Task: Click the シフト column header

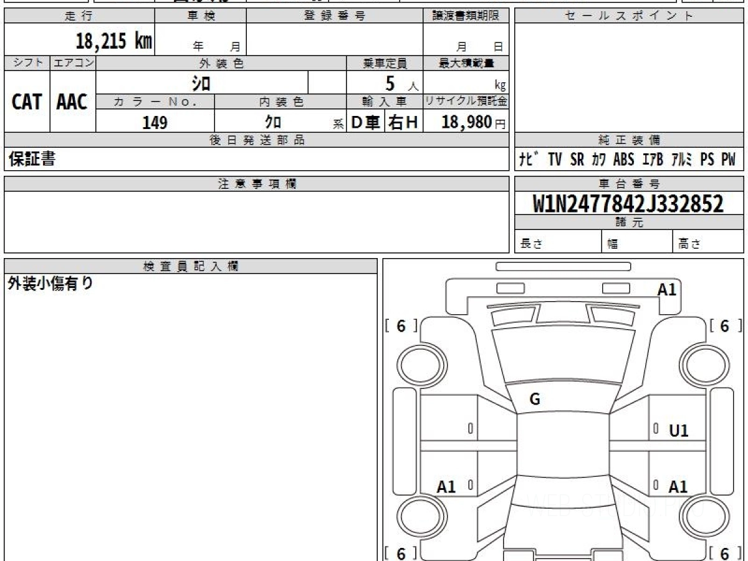Action: tap(27, 63)
